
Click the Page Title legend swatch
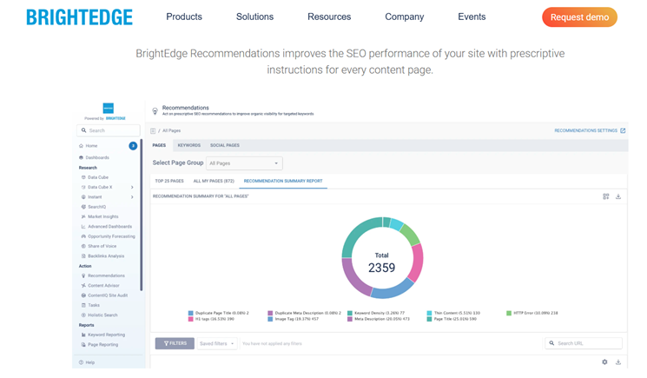click(429, 319)
